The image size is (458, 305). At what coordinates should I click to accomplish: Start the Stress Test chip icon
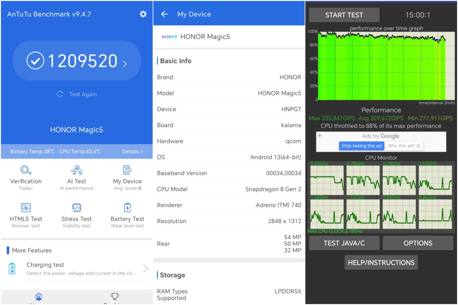(76, 208)
